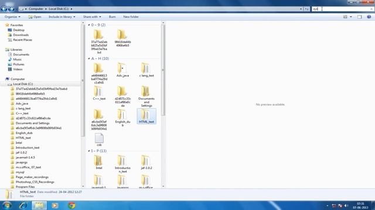Launch Internet Explorer from the taskbar

click(23, 205)
